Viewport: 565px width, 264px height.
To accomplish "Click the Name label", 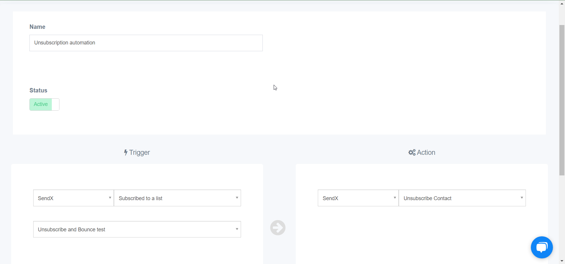I will (x=37, y=27).
